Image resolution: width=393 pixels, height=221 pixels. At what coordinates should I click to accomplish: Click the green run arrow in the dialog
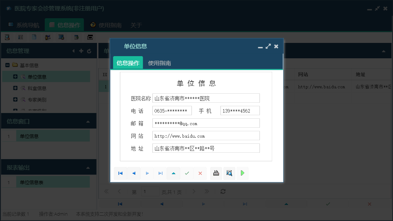pos(242,173)
